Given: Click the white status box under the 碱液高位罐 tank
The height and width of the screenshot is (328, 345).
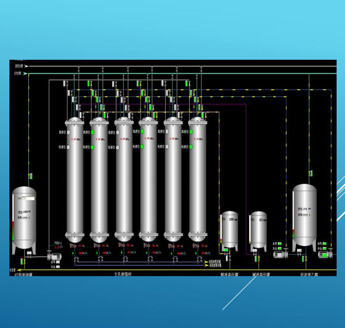Looking at the screenshot, I should click(x=255, y=250).
